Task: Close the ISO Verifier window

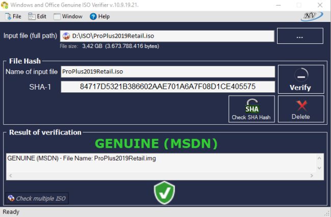Action: pyautogui.click(x=320, y=5)
